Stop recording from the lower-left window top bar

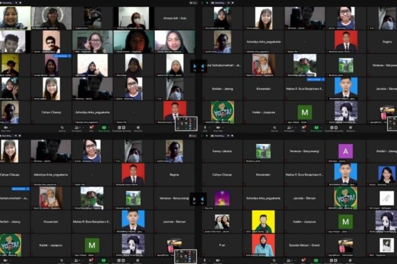pos(20,136)
